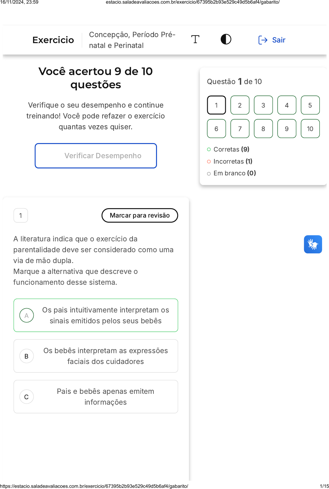Image resolution: width=329 pixels, height=489 pixels.
Task: Go to question 2 in navigator
Action: pyautogui.click(x=240, y=105)
